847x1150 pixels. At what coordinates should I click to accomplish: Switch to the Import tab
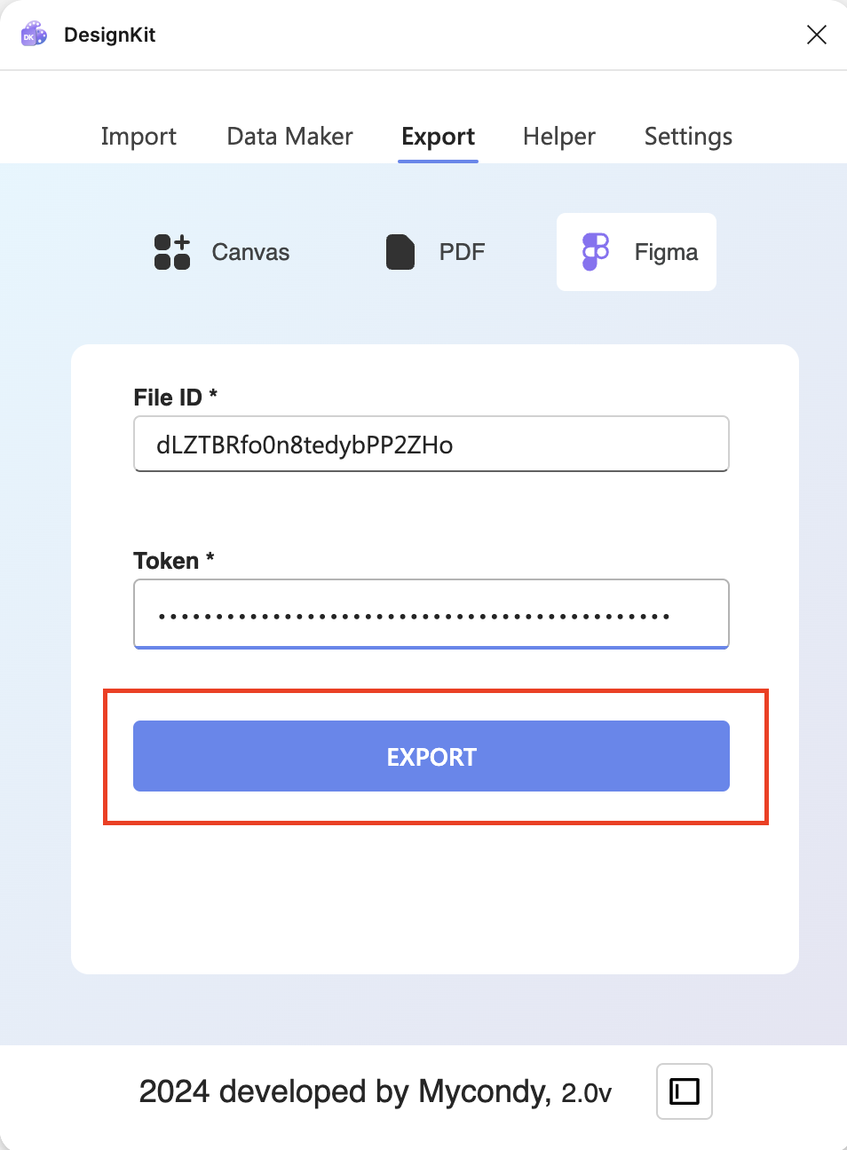(139, 137)
